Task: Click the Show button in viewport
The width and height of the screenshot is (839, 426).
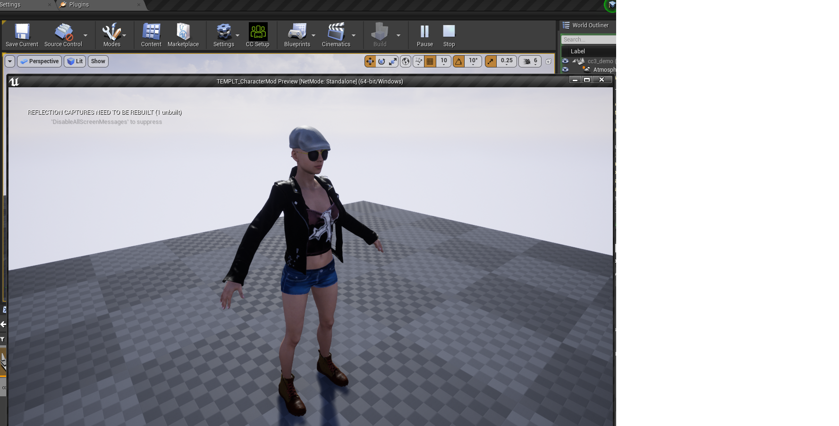Action: point(98,61)
